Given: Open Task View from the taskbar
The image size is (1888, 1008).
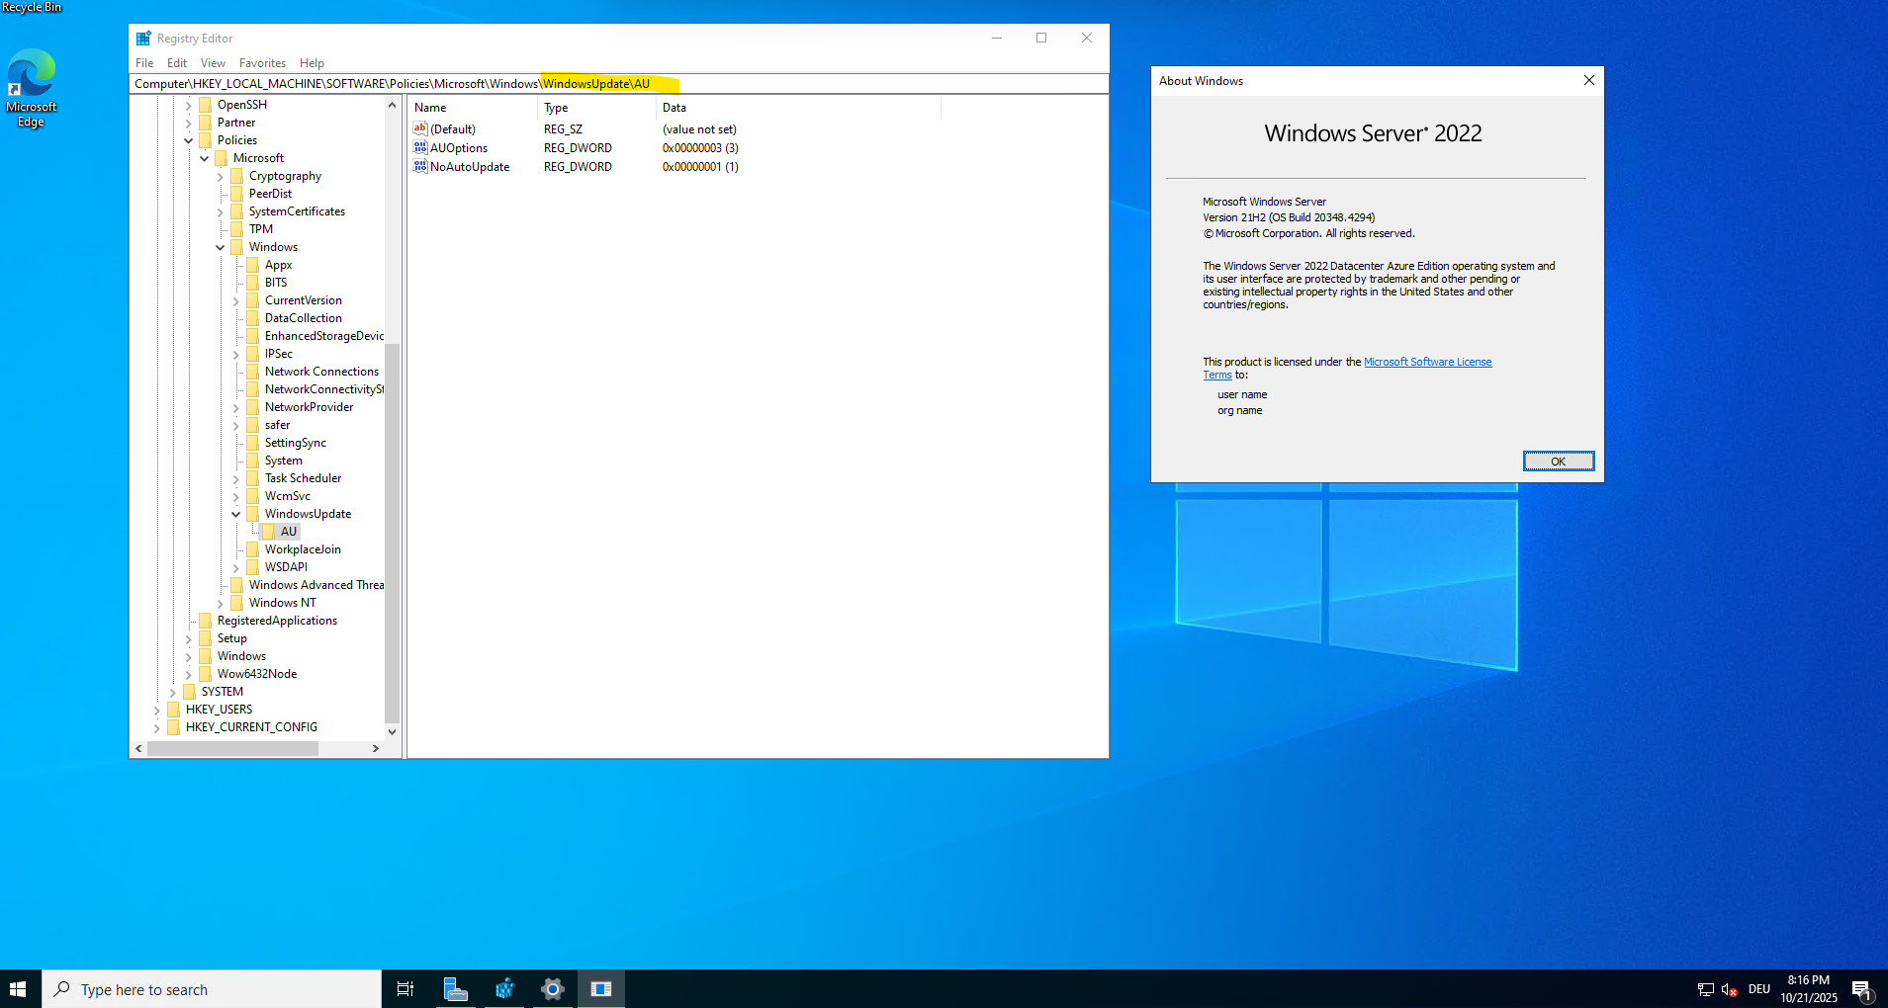Looking at the screenshot, I should click(405, 989).
